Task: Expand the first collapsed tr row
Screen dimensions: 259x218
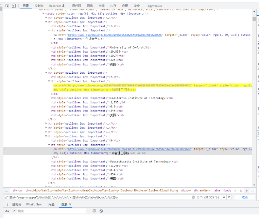Action: pos(46,18)
